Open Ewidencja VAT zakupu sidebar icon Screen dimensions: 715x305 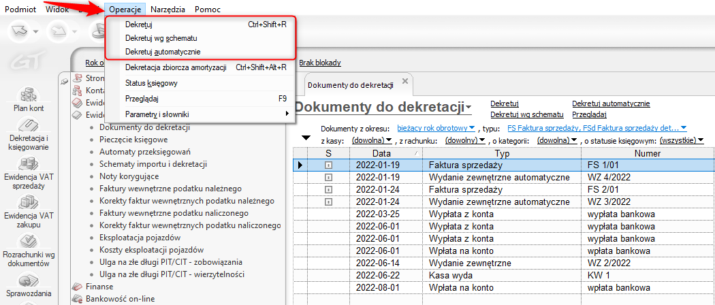click(28, 203)
